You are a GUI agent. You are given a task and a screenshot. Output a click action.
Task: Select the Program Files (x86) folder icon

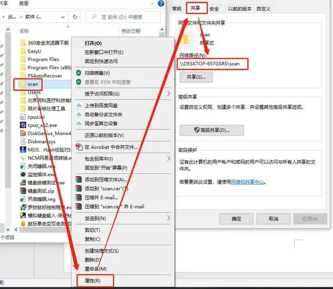point(23,68)
